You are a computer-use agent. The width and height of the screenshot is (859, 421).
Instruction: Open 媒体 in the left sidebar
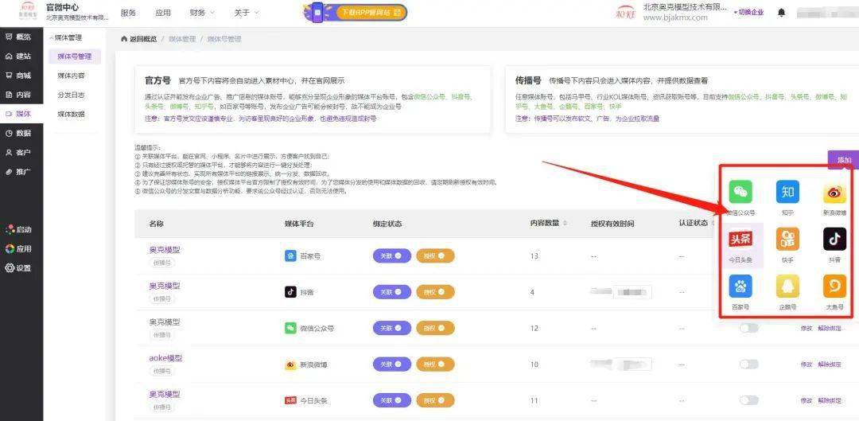[x=18, y=114]
